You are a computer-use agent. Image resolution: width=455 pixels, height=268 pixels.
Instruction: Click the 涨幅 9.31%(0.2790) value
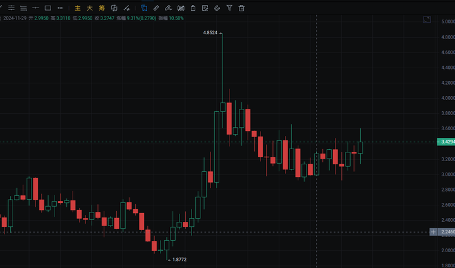click(136, 18)
